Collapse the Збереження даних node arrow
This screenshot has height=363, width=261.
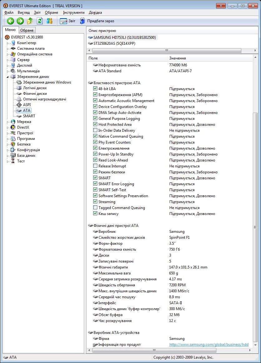point(7,77)
